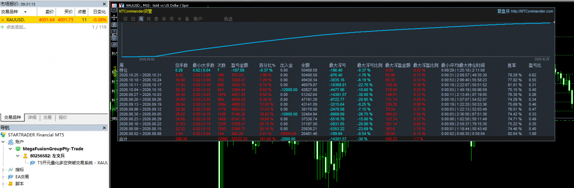This screenshot has width=574, height=188.
Task: Collapse the 账户 accounts tree node
Action: coord(3,142)
